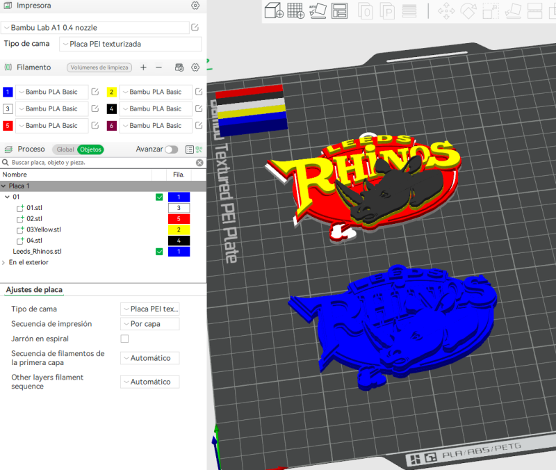This screenshot has height=470, width=556.
Task: Edit the Bambu Lab A1 printer preset
Action: [x=195, y=27]
